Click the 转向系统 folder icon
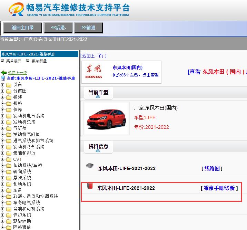 pos(9,172)
